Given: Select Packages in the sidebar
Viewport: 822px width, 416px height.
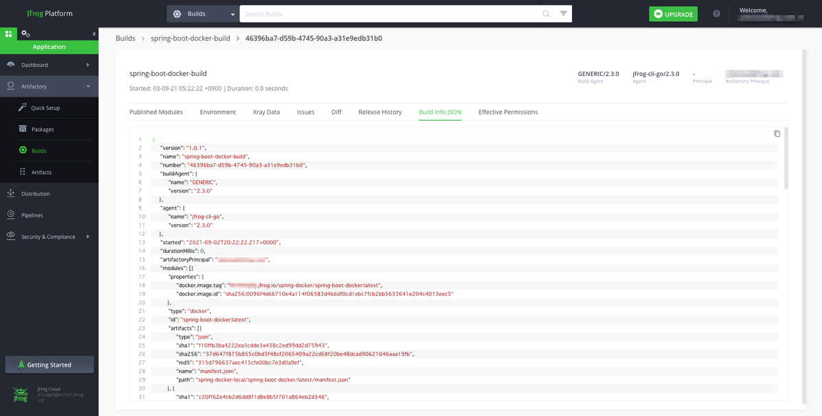Looking at the screenshot, I should click(x=42, y=129).
